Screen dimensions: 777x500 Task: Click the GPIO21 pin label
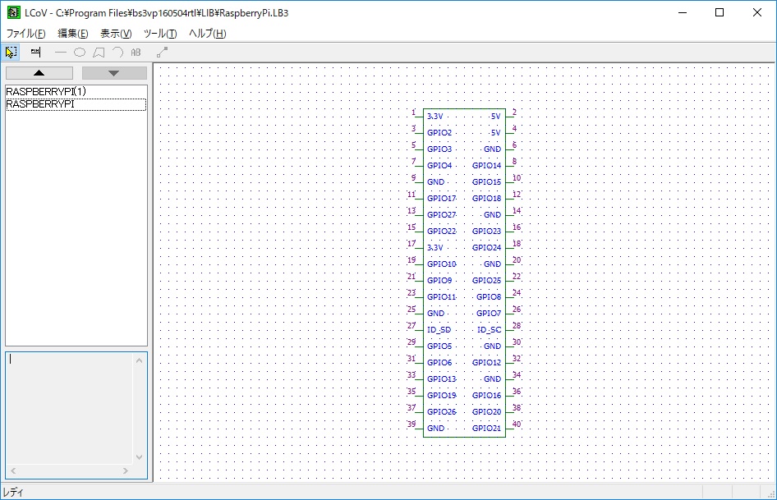pos(486,428)
